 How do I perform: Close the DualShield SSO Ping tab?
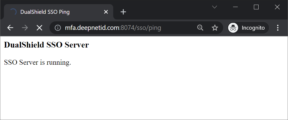click(x=106, y=12)
